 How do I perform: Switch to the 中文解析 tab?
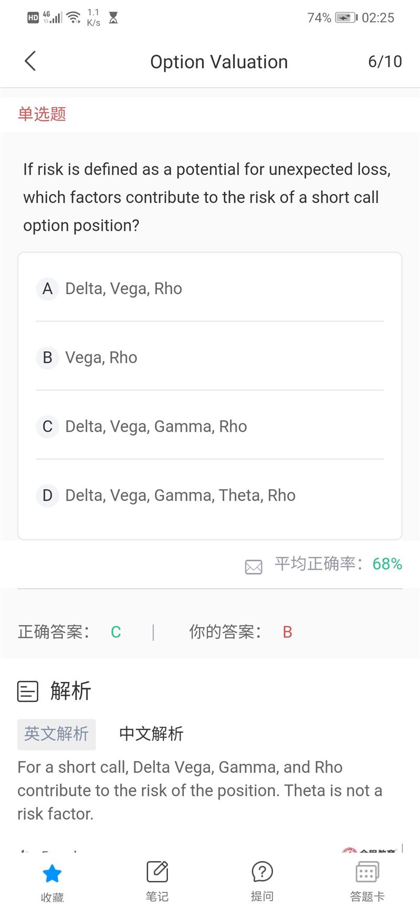pyautogui.click(x=151, y=734)
